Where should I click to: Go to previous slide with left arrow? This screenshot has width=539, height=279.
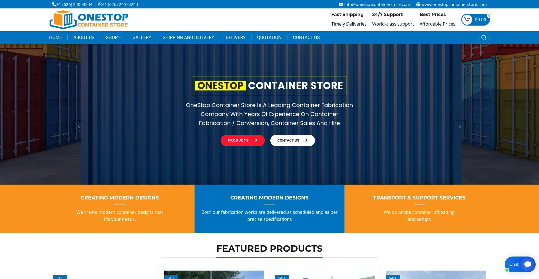point(79,126)
